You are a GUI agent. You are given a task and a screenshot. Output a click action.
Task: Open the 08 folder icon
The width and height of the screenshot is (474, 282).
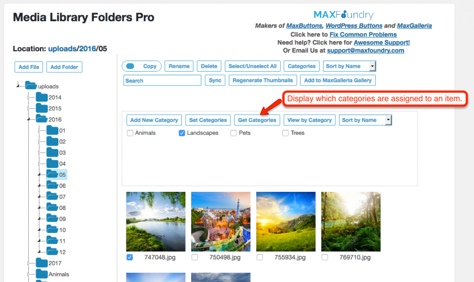[x=52, y=208]
